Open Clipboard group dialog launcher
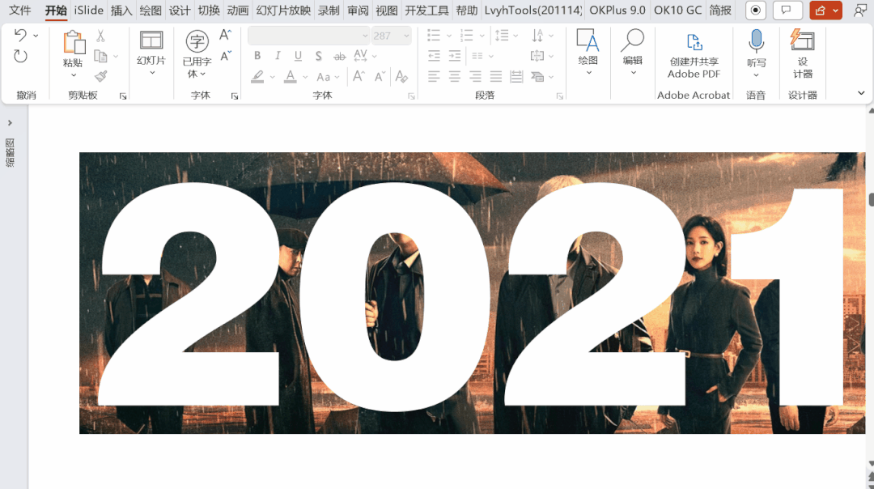 123,96
